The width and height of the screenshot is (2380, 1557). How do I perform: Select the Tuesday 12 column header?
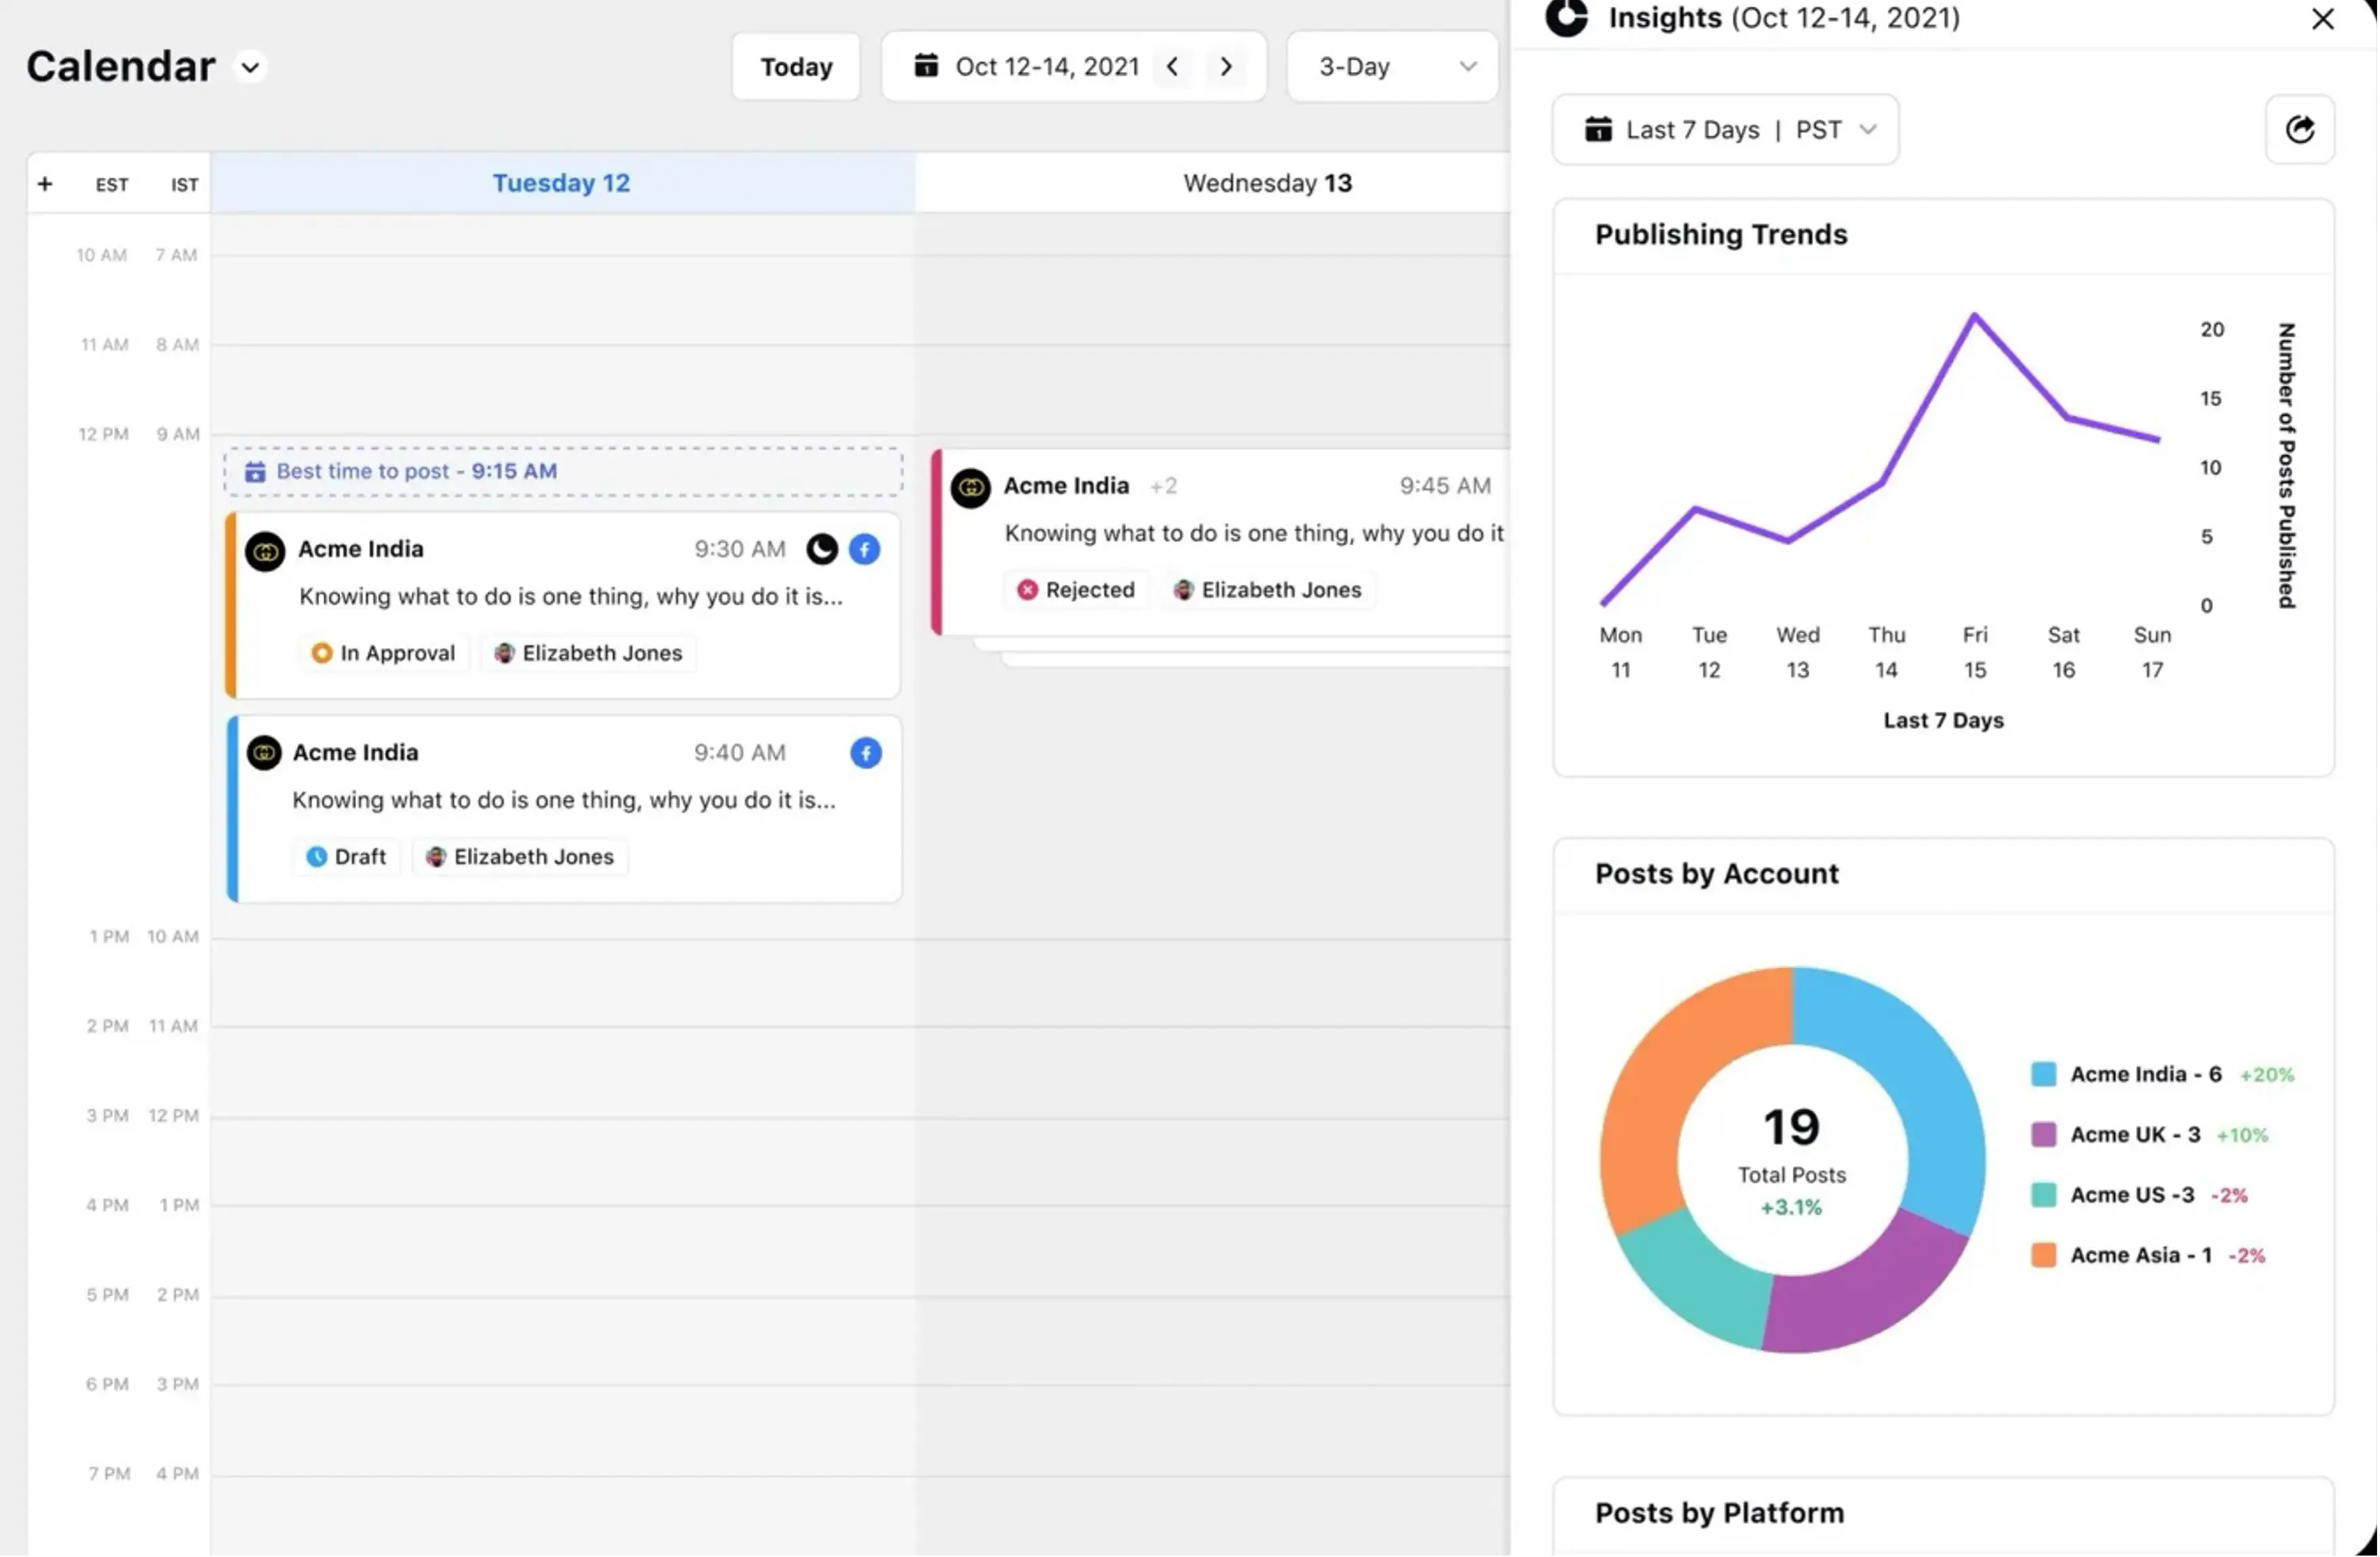coord(562,183)
